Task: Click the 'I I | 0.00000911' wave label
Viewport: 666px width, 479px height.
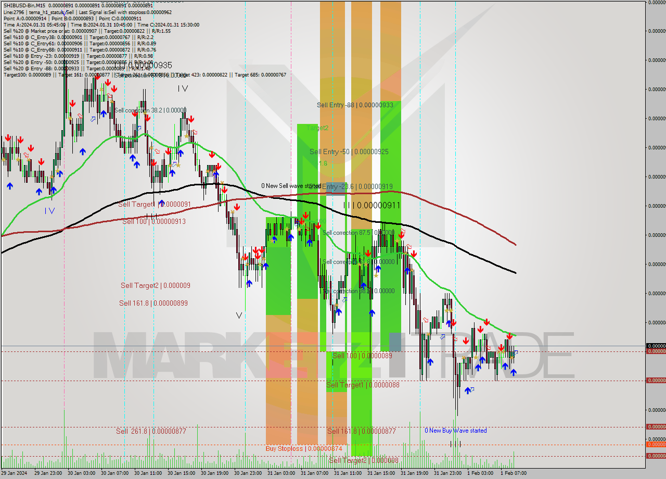Action: point(372,205)
